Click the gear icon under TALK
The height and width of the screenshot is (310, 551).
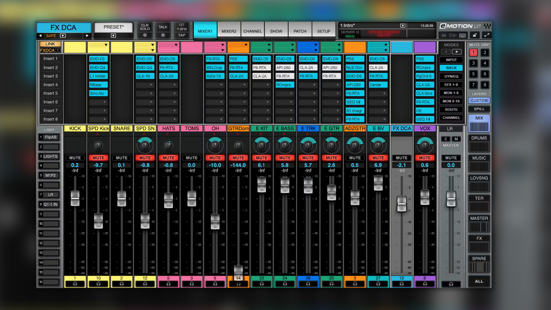pos(163,35)
